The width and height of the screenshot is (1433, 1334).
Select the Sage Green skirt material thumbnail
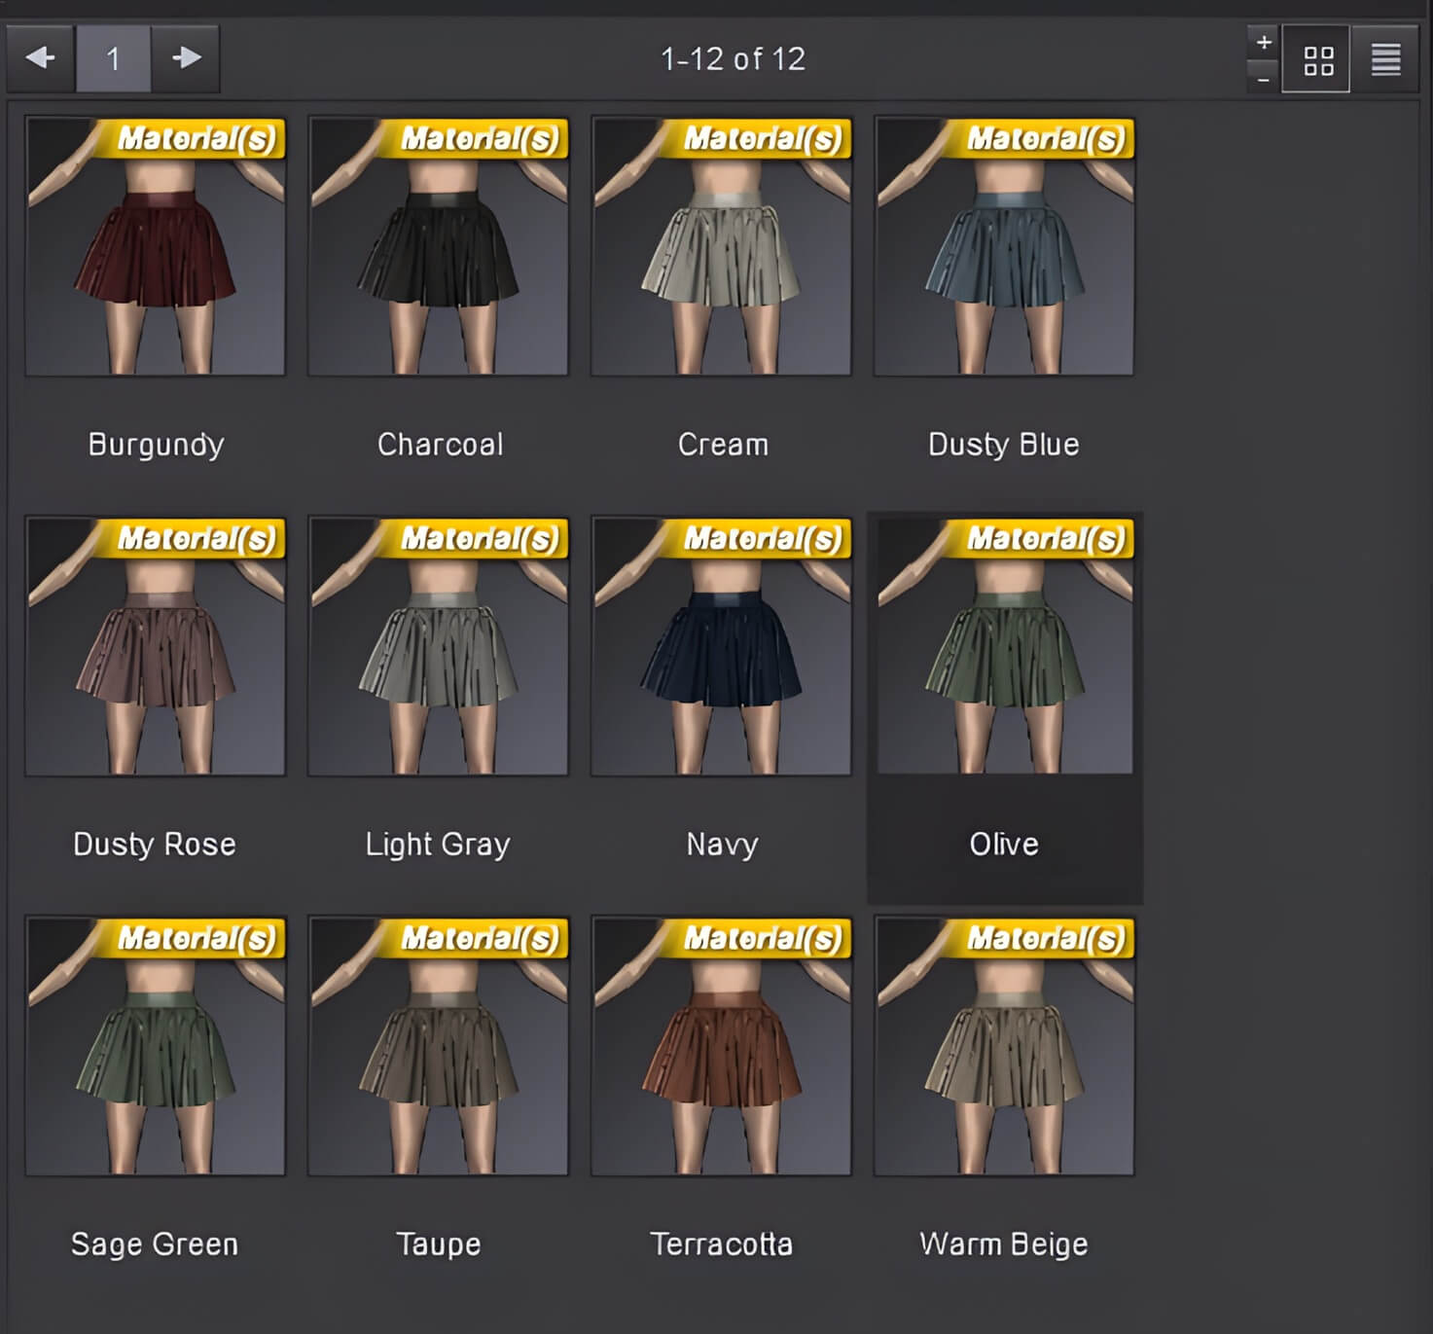(x=156, y=1046)
